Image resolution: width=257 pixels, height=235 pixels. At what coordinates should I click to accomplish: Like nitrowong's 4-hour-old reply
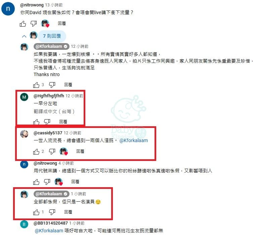point(36,182)
